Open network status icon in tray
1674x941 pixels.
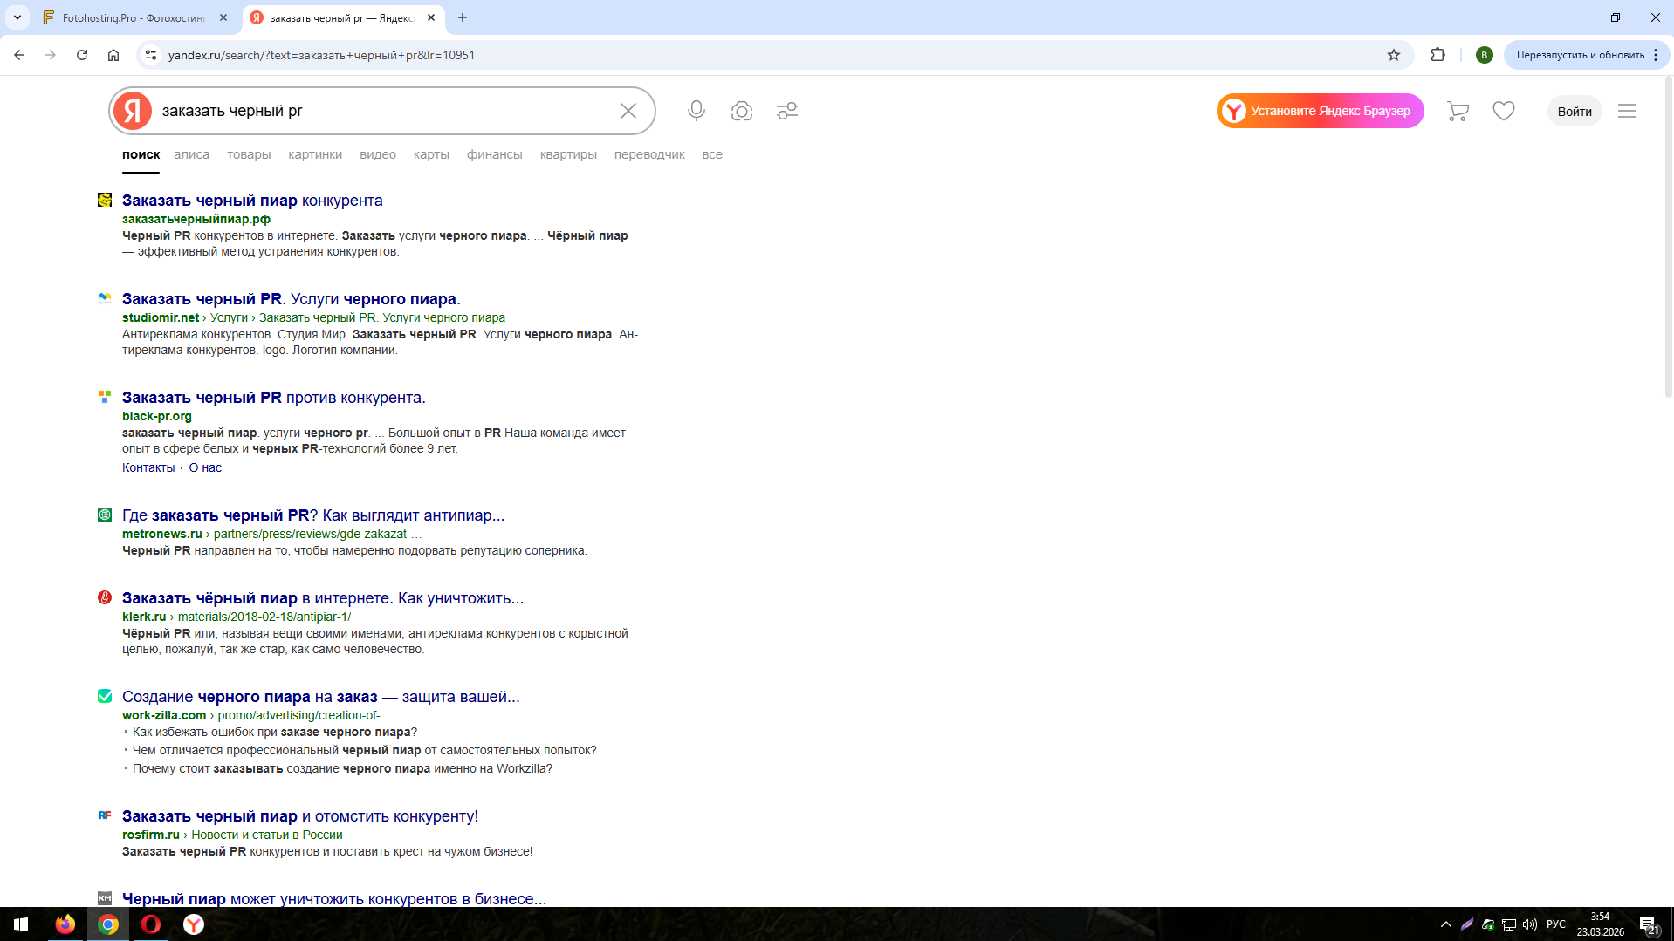[1509, 924]
